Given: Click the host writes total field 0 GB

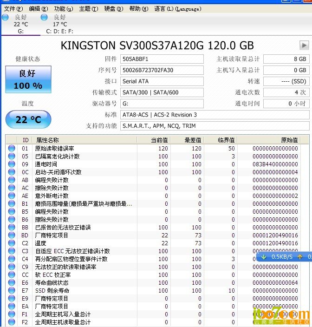Looking at the screenshot, I should [286, 70].
